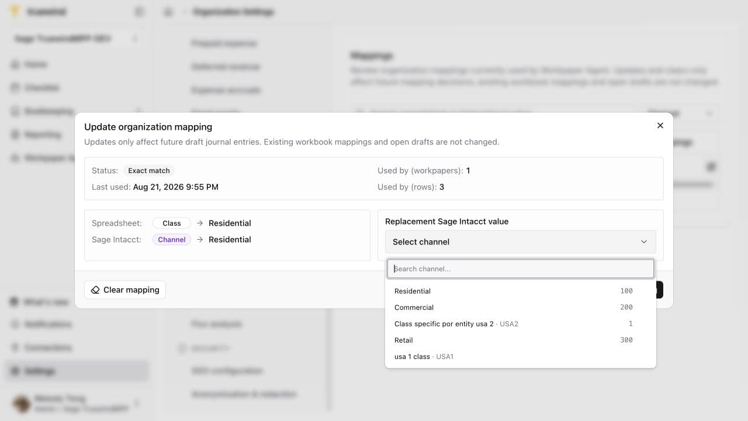Click the Exact match status badge
The width and height of the screenshot is (748, 421).
(149, 171)
